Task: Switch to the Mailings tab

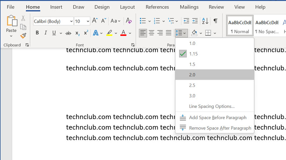Action: pos(189,7)
